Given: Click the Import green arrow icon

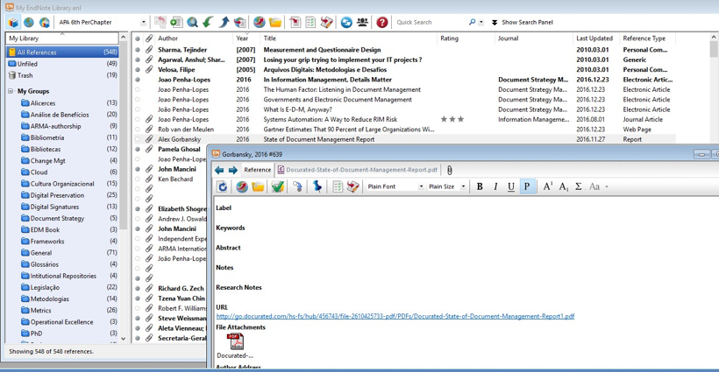Looking at the screenshot, I should pyautogui.click(x=208, y=22).
